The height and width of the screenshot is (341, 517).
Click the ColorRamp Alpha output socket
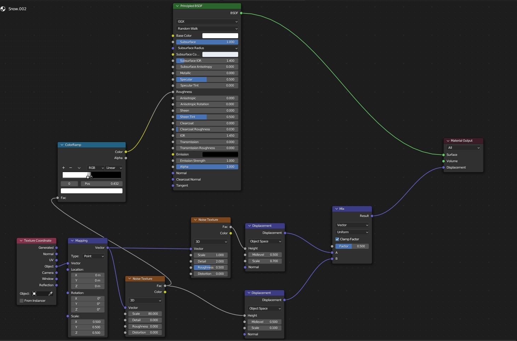pyautogui.click(x=126, y=158)
